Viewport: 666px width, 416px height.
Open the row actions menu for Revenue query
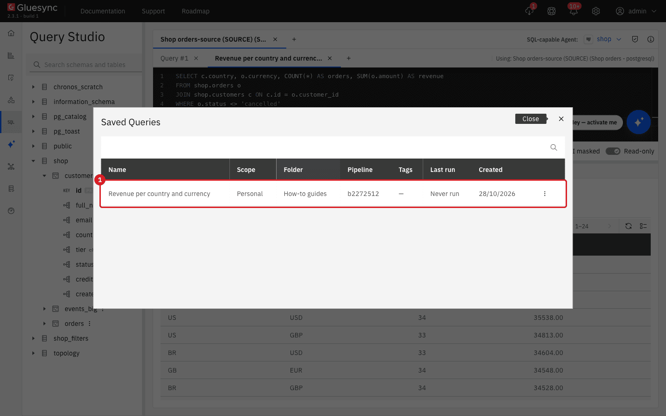(544, 194)
